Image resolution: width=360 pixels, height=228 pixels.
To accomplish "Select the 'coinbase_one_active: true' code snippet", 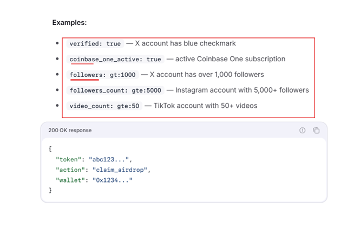I will (115, 59).
